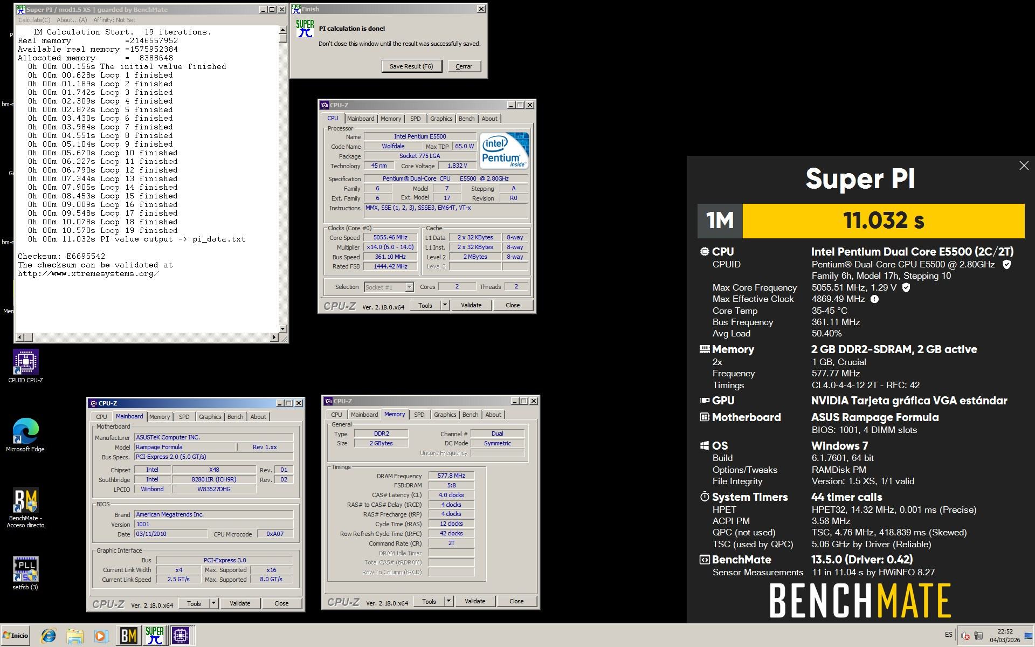The width and height of the screenshot is (1035, 647).
Task: Expand Tools dropdown in Mainboard CPU-Z window
Action: click(x=213, y=603)
